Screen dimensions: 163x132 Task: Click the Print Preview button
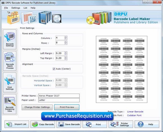67,107
